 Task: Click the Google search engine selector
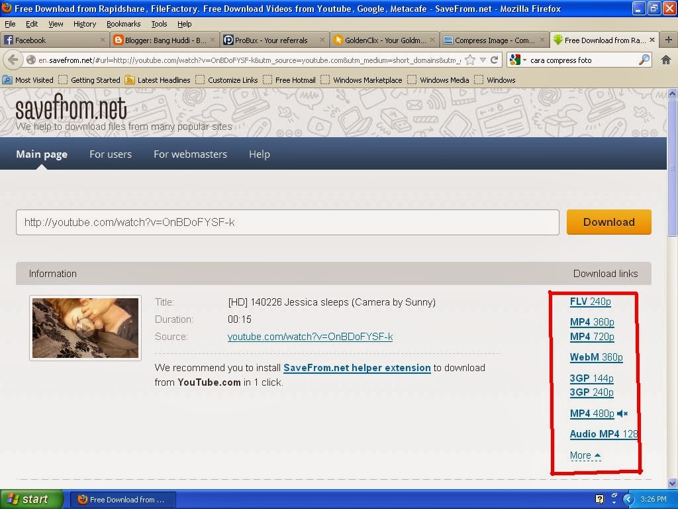[x=518, y=60]
